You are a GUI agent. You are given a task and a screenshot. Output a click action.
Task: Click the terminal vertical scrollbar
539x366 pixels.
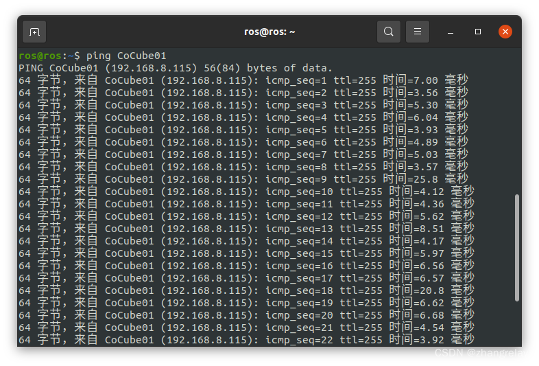click(x=516, y=248)
